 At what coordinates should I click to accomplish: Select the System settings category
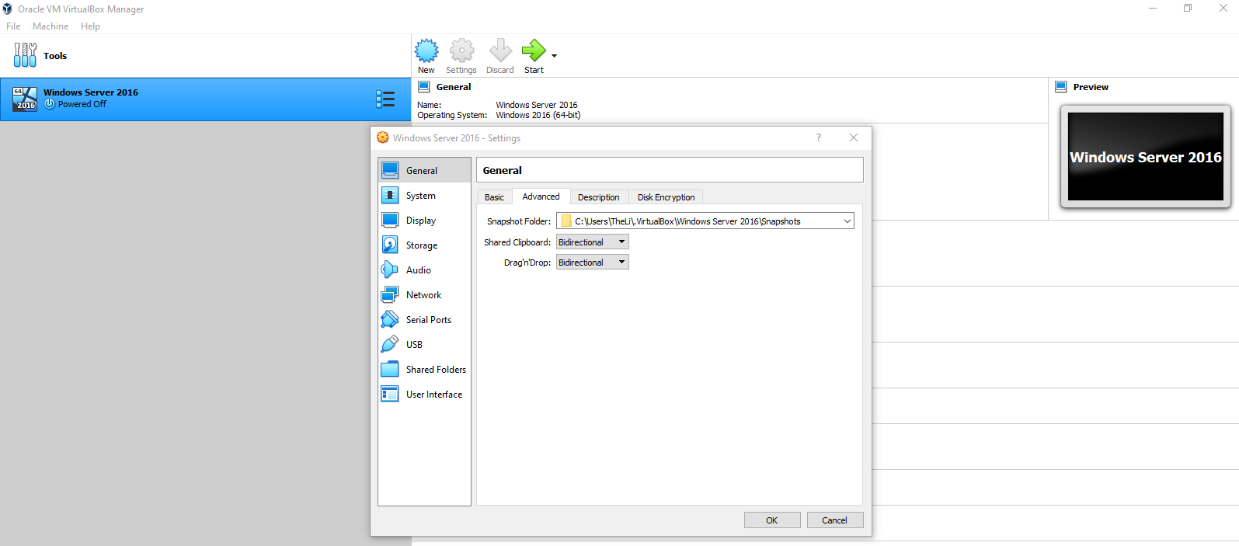pos(420,196)
